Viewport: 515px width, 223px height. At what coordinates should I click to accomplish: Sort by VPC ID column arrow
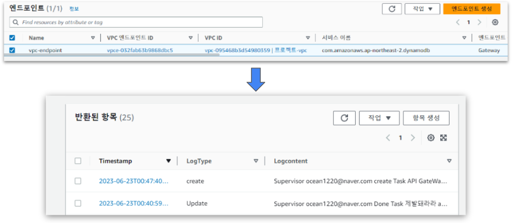tap(308, 38)
